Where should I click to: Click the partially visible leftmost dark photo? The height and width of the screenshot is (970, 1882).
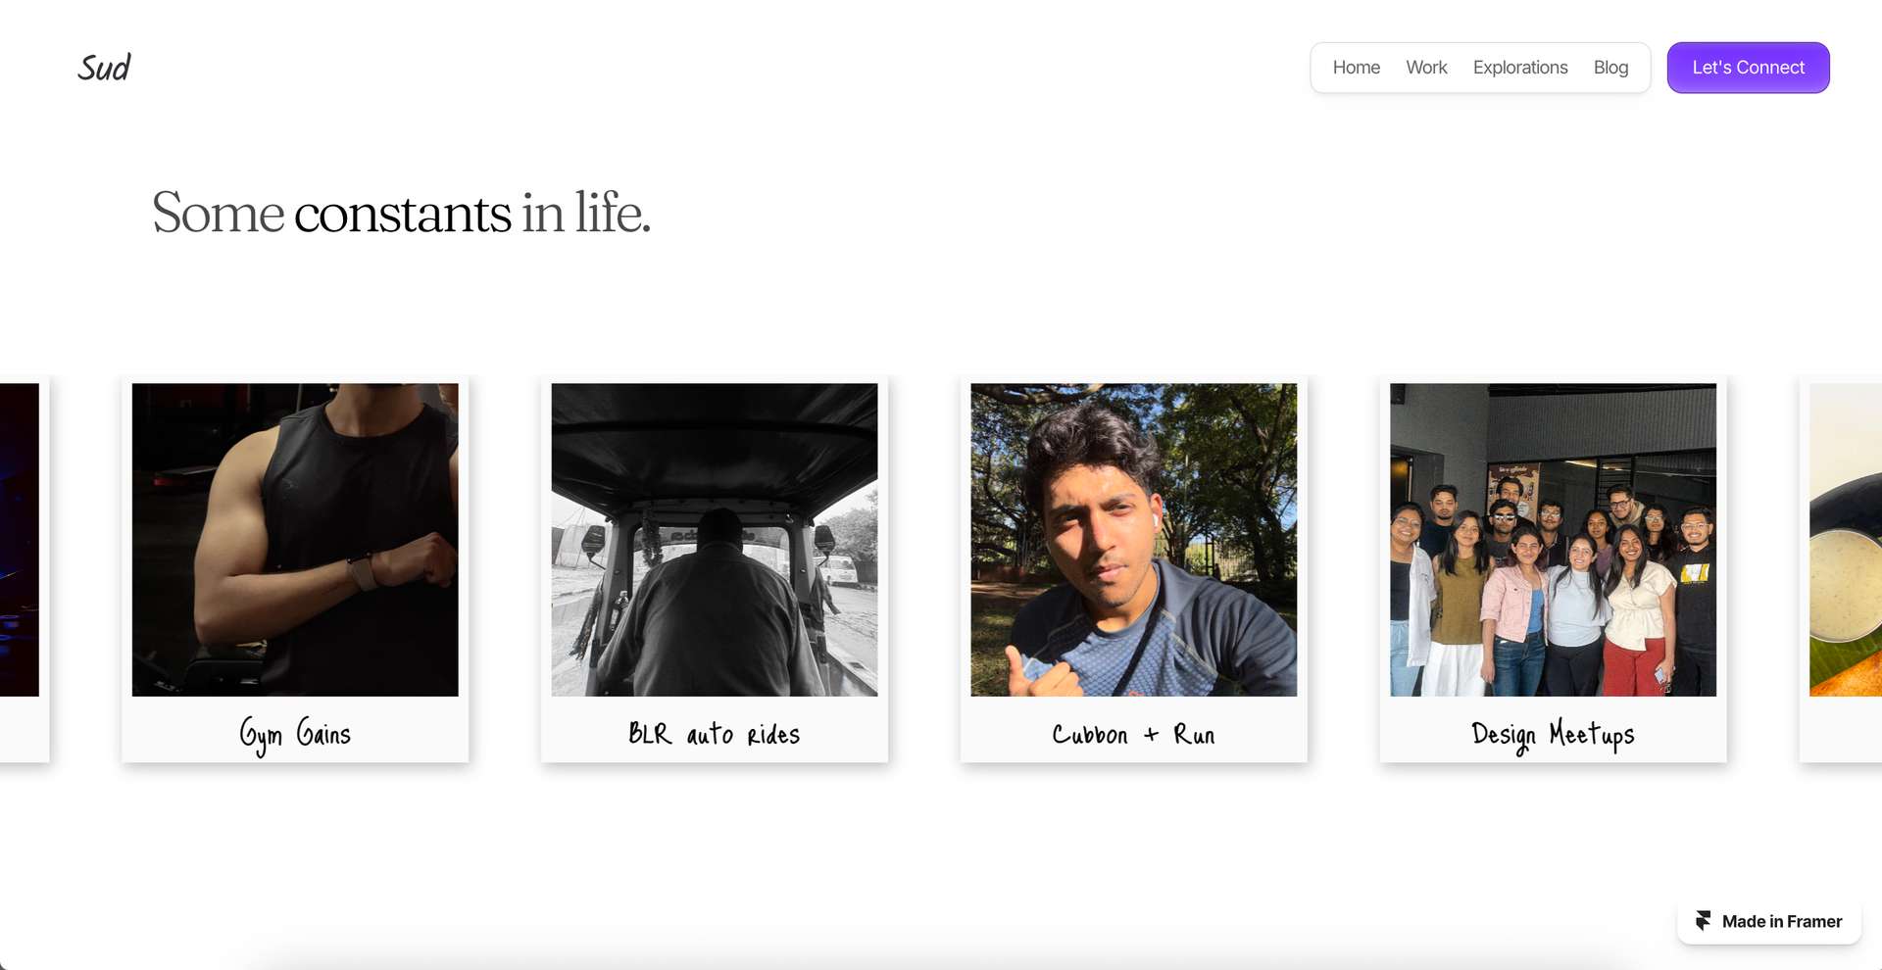point(20,541)
